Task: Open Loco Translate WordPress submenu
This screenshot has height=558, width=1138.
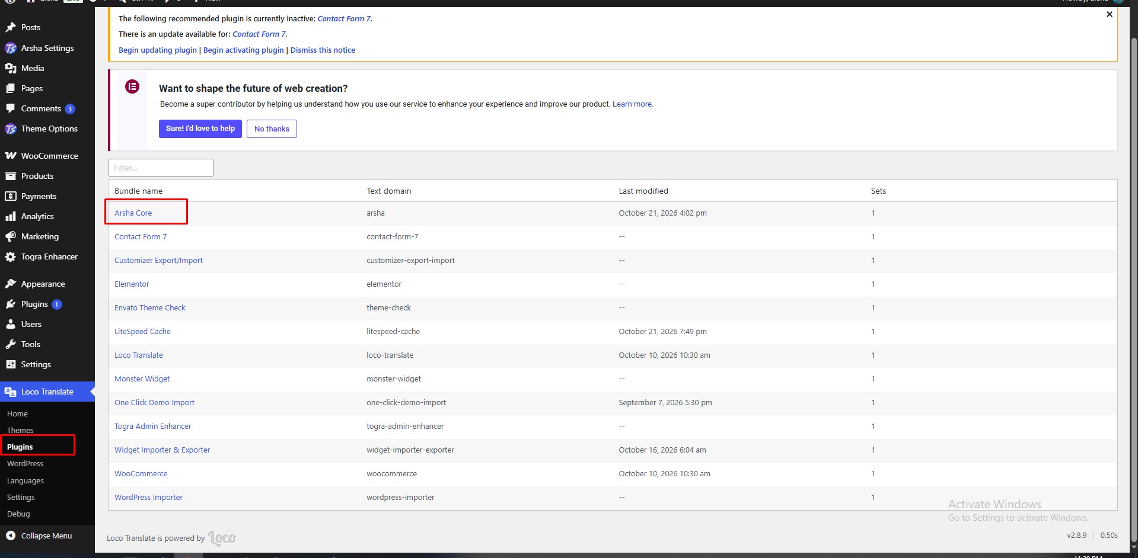Action: click(25, 463)
